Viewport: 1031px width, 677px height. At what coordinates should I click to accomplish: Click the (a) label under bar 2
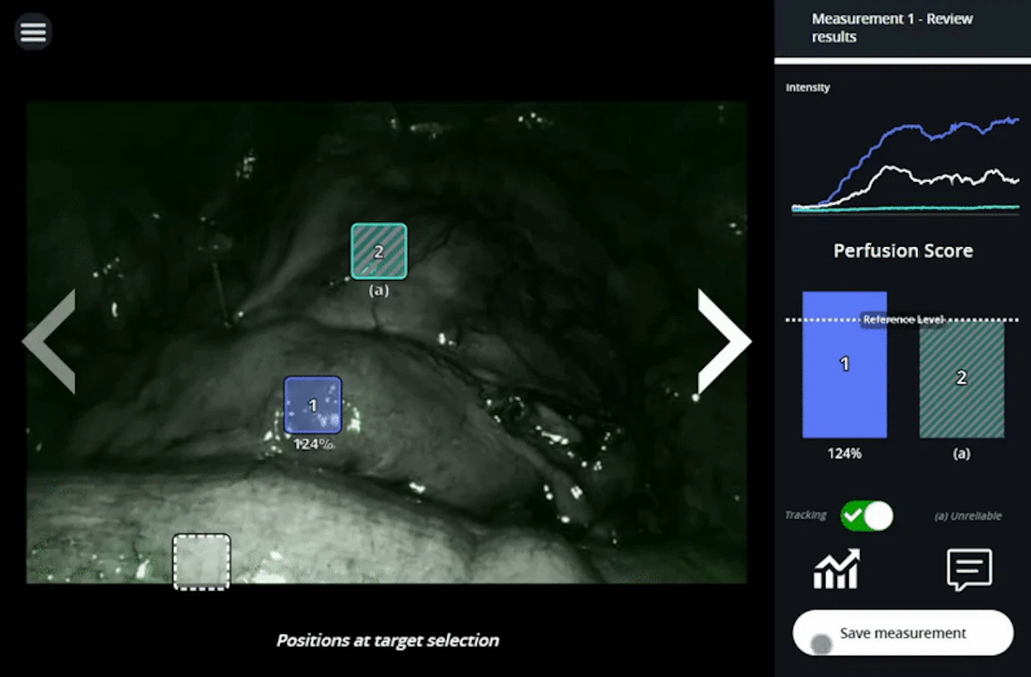click(962, 454)
